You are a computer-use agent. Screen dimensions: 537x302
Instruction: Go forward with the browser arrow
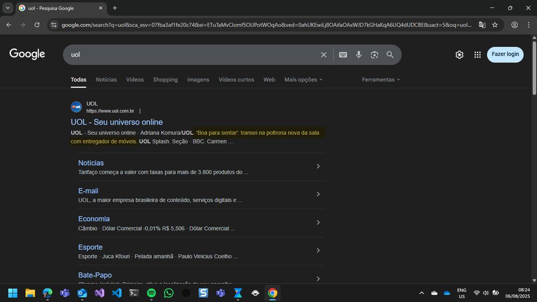23,25
